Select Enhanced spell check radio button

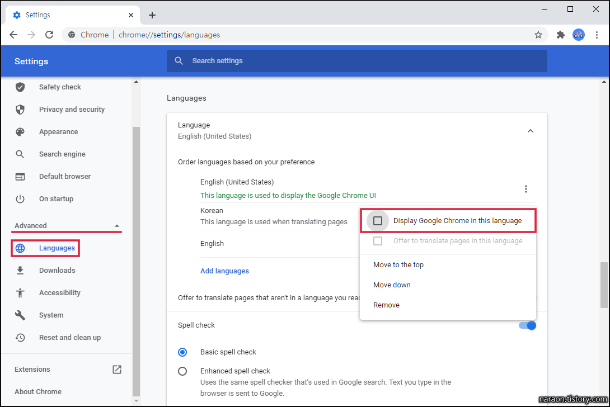coord(182,371)
